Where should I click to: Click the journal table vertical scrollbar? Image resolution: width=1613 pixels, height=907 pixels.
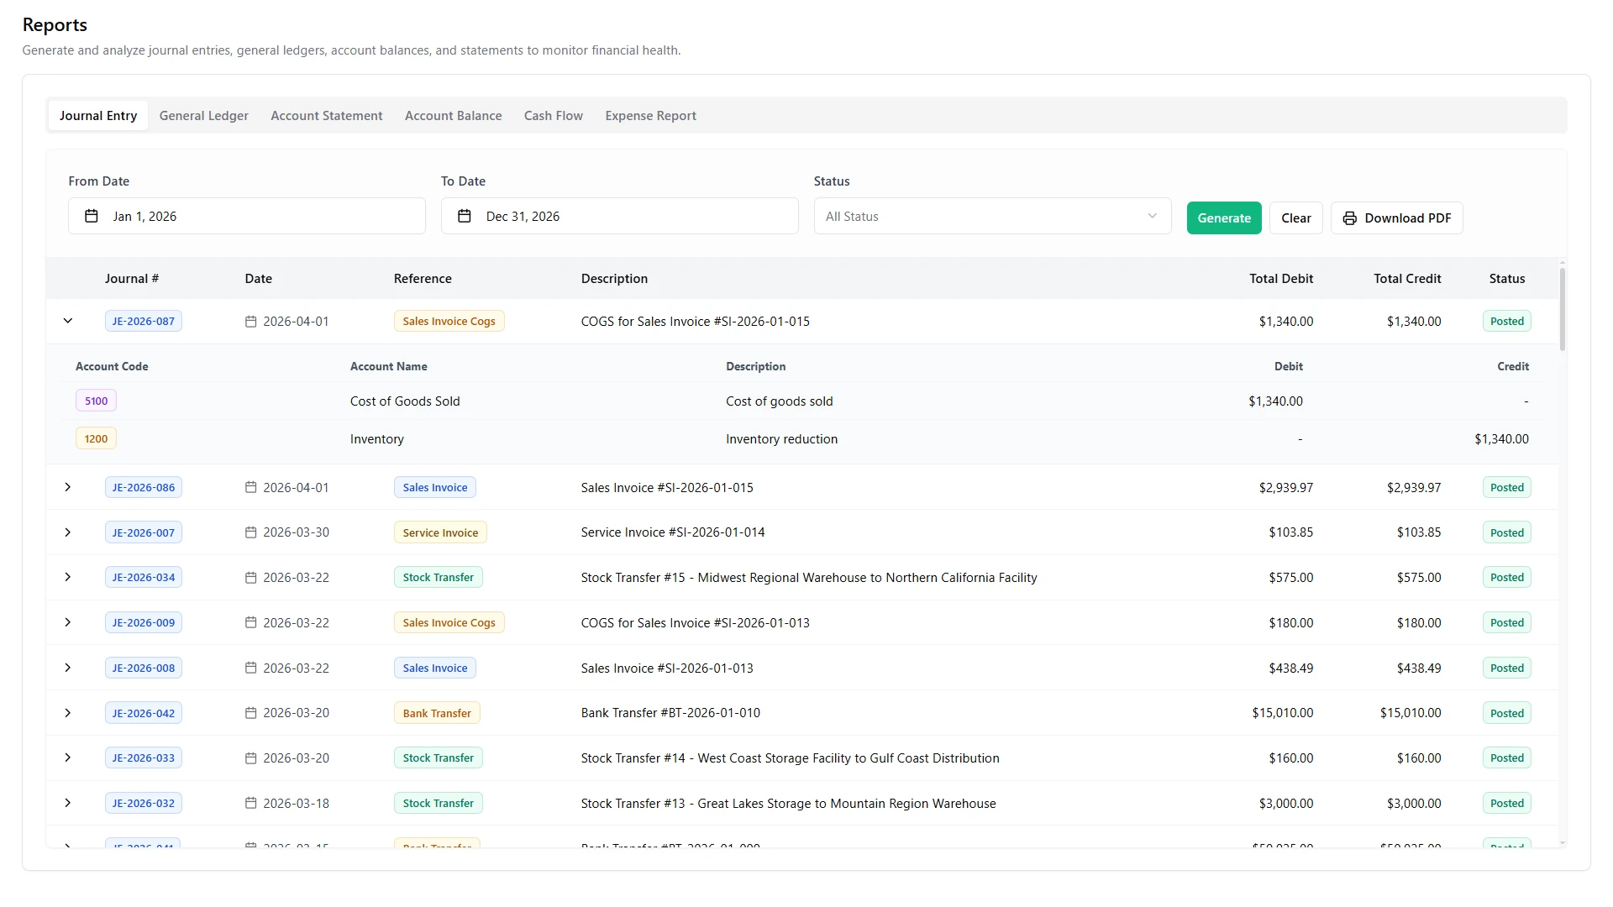click(x=1562, y=309)
